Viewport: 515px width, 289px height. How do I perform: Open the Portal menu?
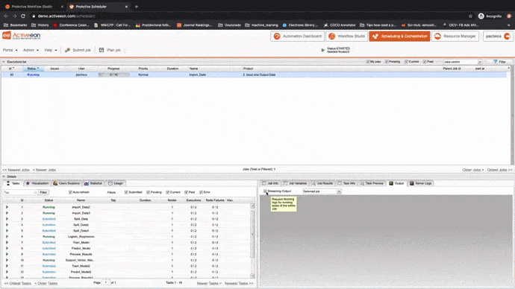point(10,50)
